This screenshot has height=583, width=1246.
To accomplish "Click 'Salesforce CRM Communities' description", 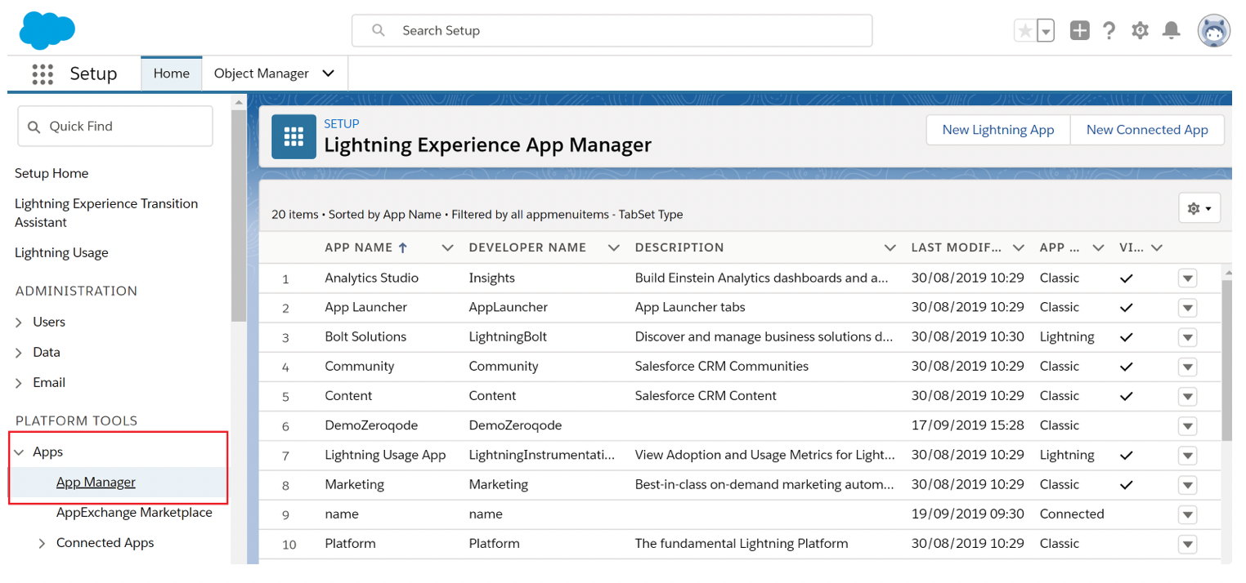I will [x=722, y=367].
